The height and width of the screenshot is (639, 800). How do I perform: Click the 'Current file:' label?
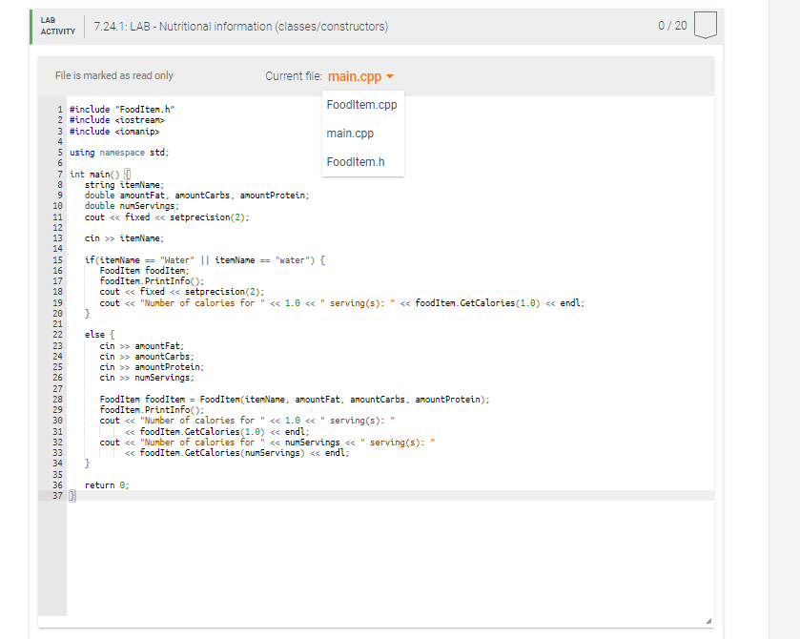coord(294,76)
